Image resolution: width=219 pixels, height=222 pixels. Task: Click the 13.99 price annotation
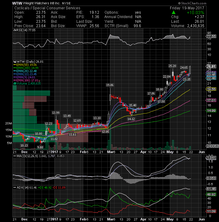(x=56, y=113)
